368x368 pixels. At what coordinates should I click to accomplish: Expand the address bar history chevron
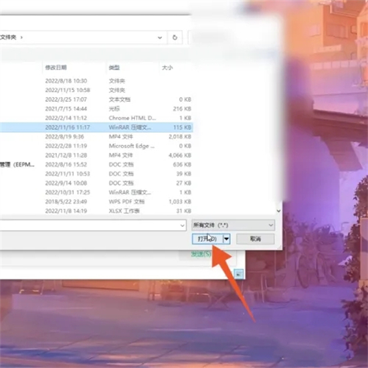point(160,37)
